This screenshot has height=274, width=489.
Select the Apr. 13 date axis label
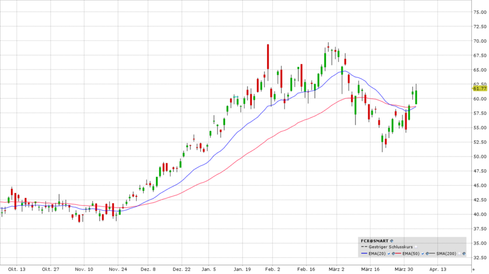tap(437, 269)
